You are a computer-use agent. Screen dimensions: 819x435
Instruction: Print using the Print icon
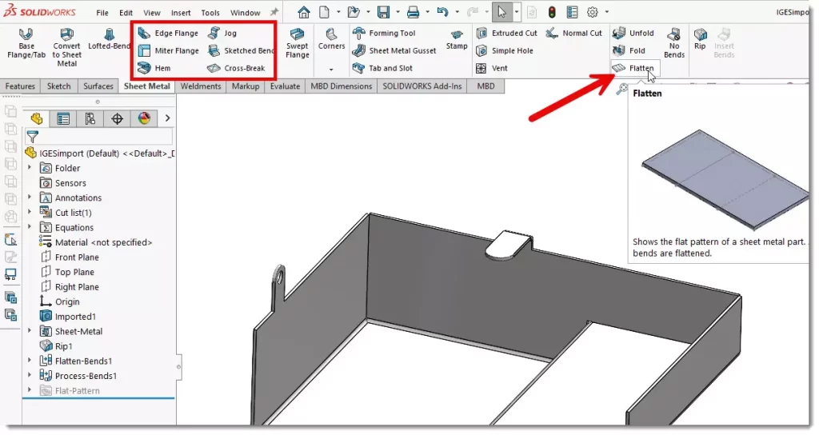tap(413, 12)
